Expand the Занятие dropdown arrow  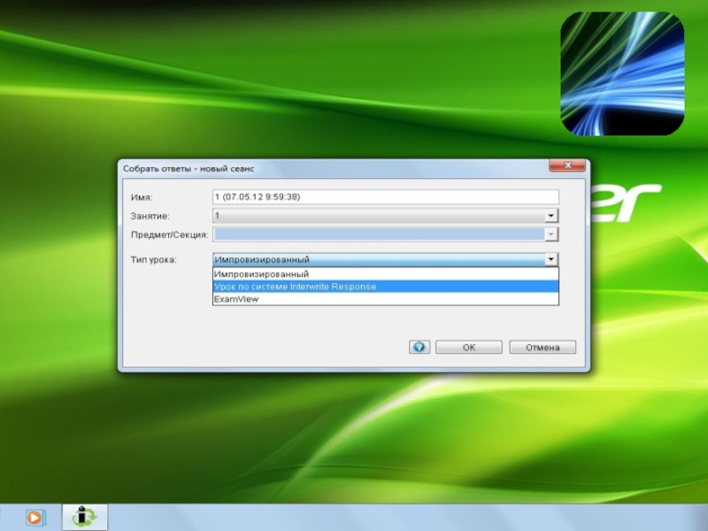[x=550, y=216]
